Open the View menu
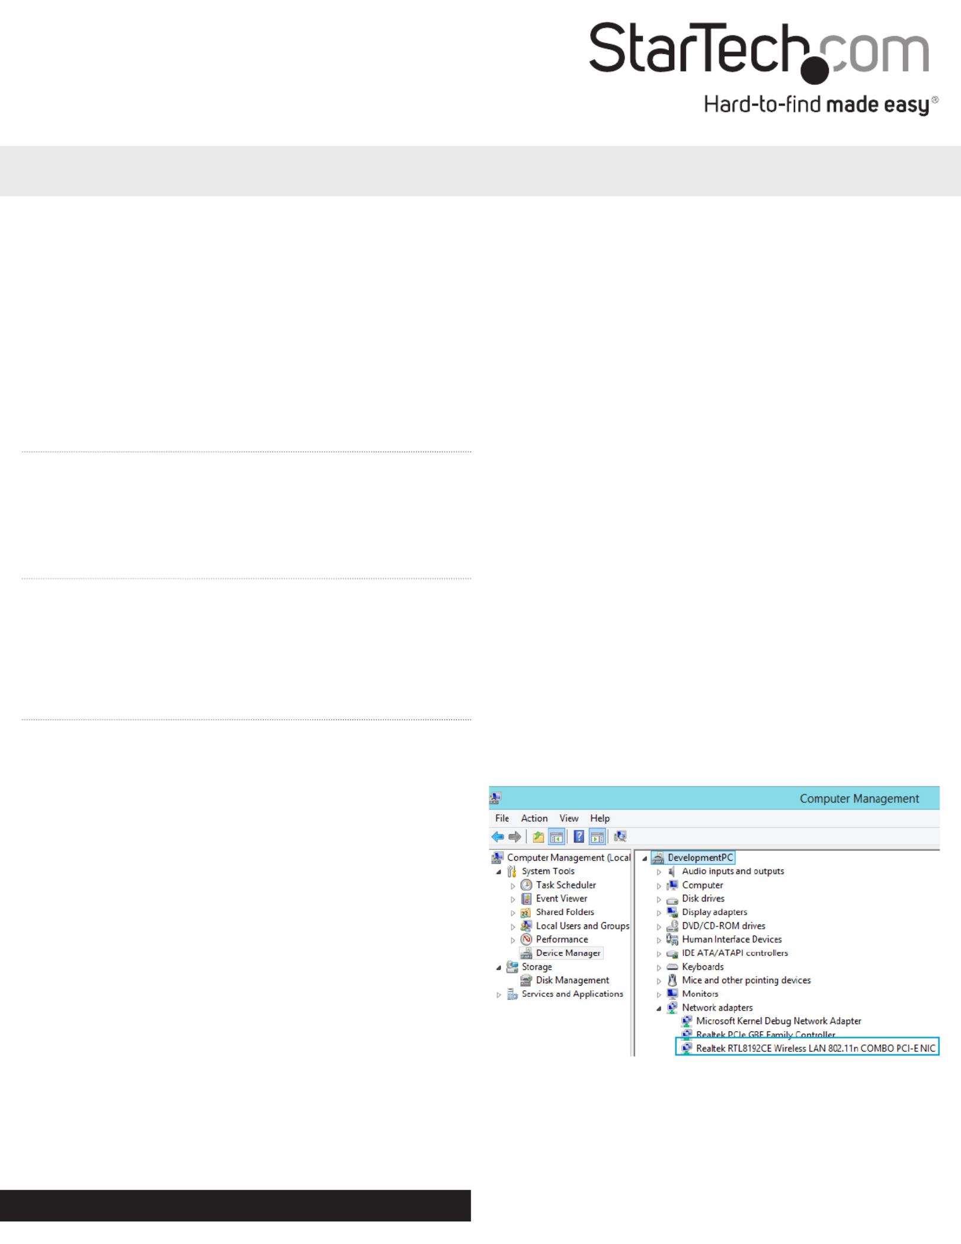 tap(569, 818)
